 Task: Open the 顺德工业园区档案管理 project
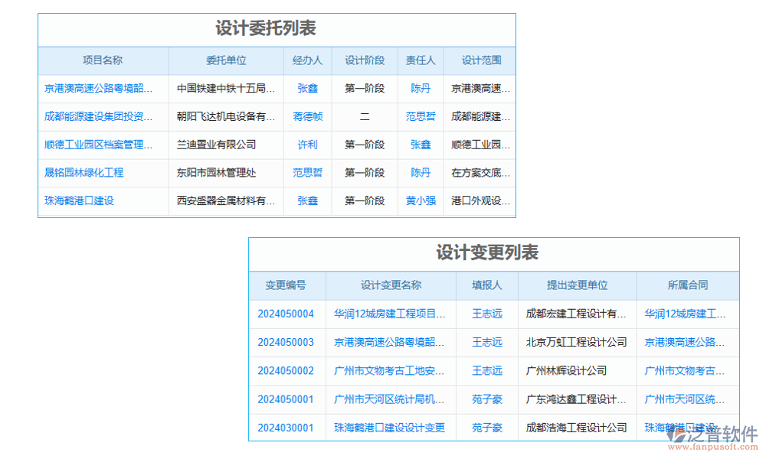tap(102, 145)
